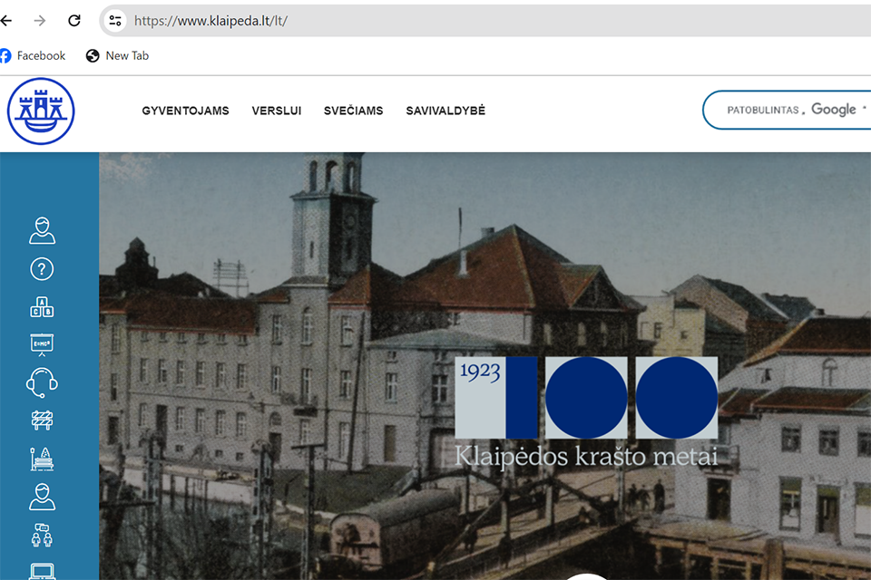Screen dimensions: 871x580
Task: Select the ABC blocks icon in sidebar
Action: [42, 307]
